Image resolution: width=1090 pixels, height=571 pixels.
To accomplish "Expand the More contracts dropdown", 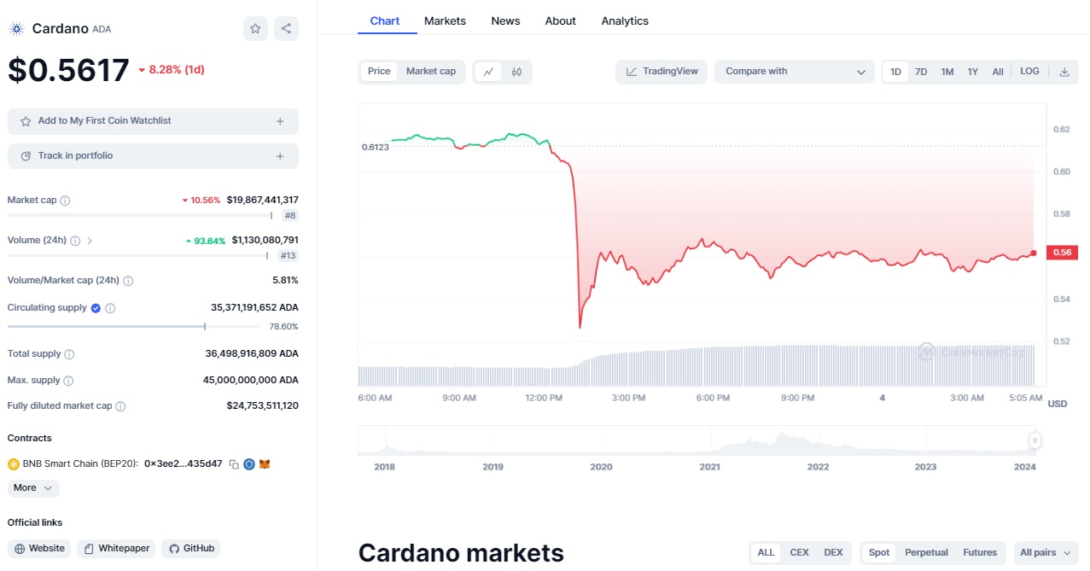I will tap(33, 488).
